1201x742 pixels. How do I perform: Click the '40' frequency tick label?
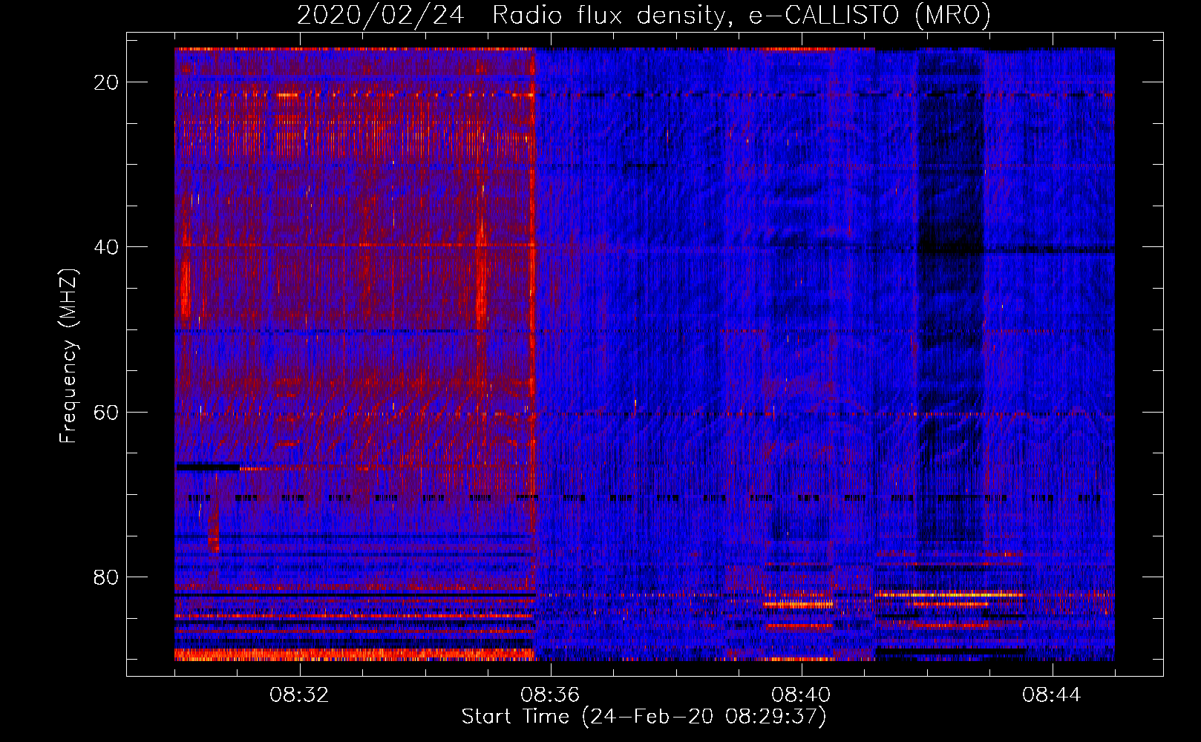click(x=107, y=247)
